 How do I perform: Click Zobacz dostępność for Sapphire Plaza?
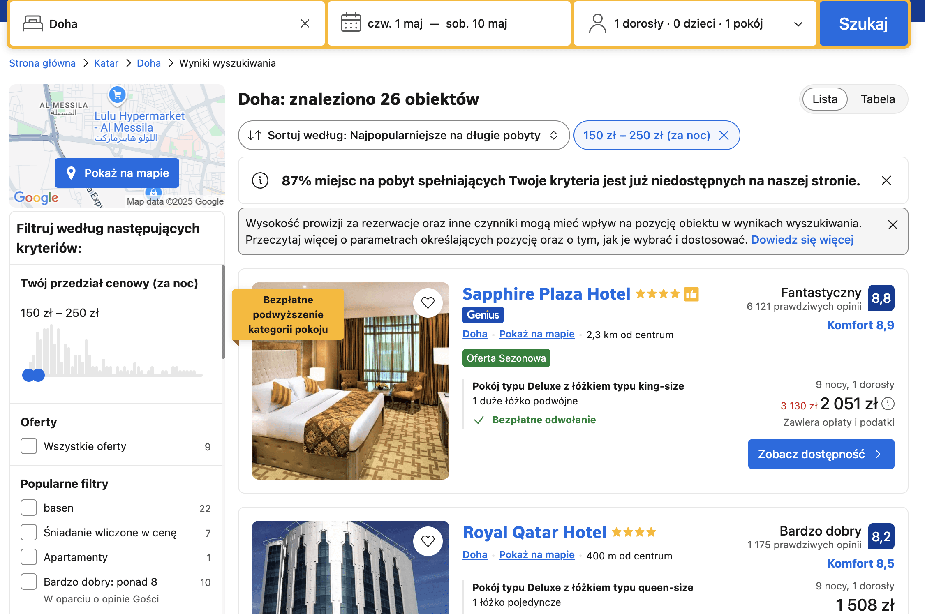pos(821,454)
